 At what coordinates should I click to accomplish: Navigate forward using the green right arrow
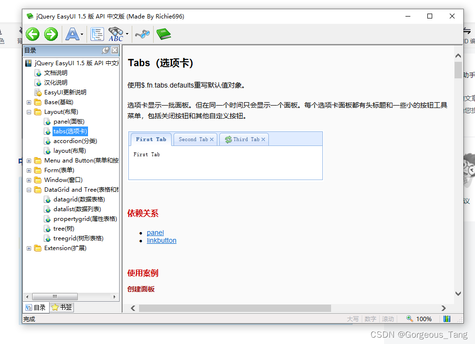(x=51, y=34)
